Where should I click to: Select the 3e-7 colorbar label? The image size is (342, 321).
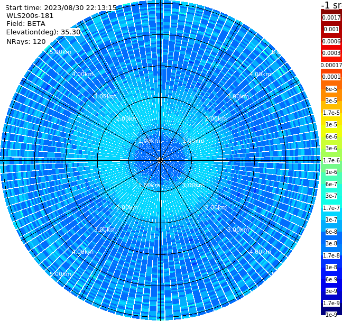(x=331, y=196)
